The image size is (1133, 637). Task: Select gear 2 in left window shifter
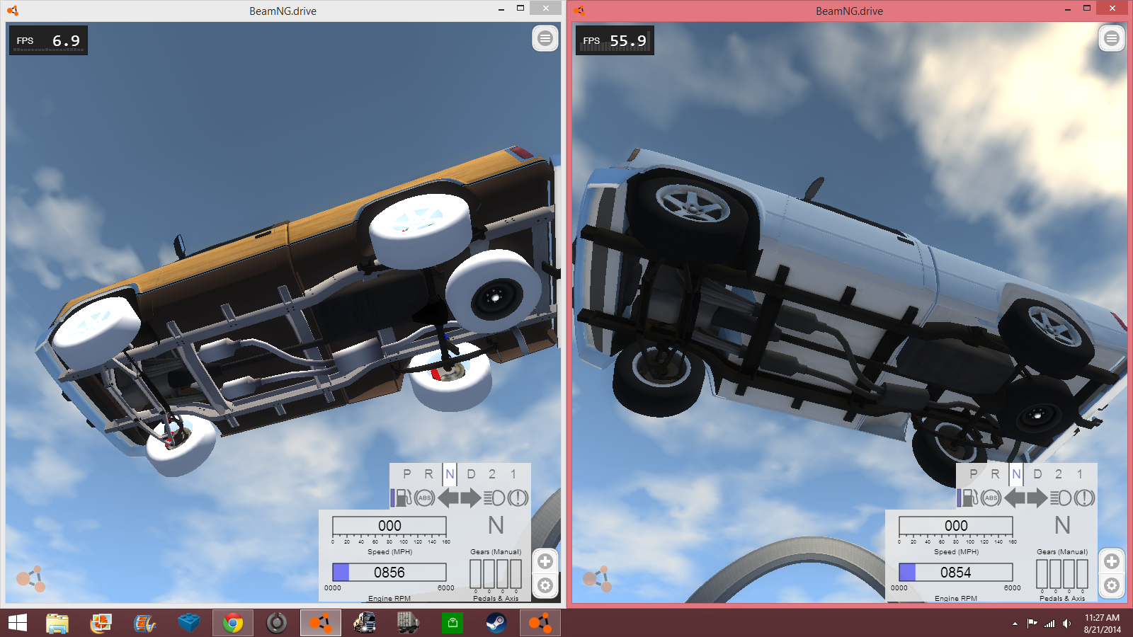492,474
